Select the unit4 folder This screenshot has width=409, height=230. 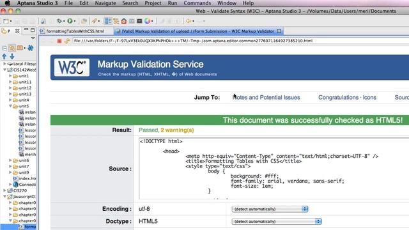click(x=24, y=100)
